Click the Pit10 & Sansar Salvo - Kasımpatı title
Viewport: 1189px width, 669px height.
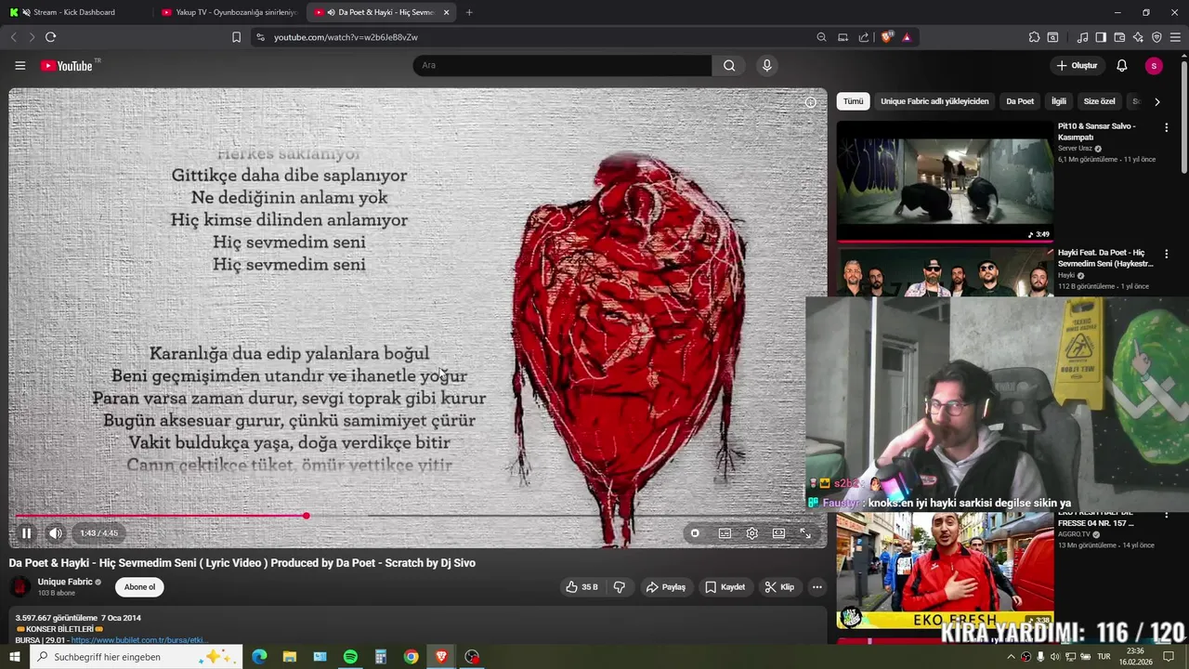[1097, 131]
